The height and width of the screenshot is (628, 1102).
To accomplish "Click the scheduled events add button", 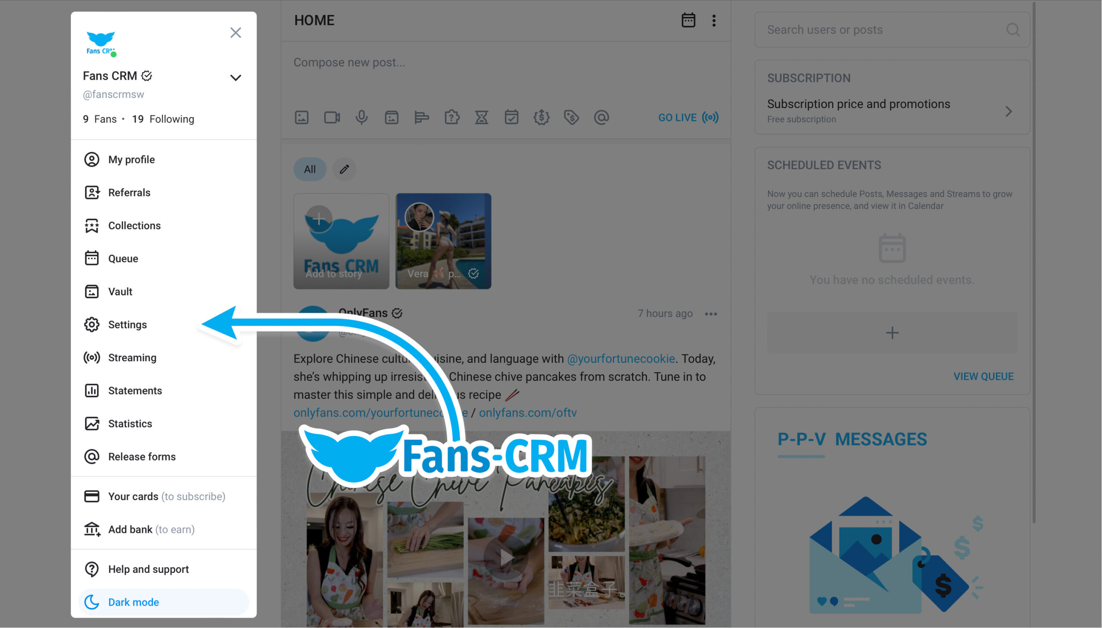I will 892,332.
